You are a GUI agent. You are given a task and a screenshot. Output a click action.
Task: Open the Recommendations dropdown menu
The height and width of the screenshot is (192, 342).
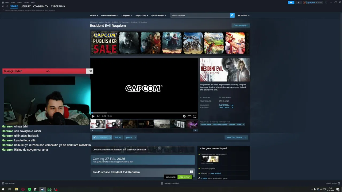click(110, 15)
